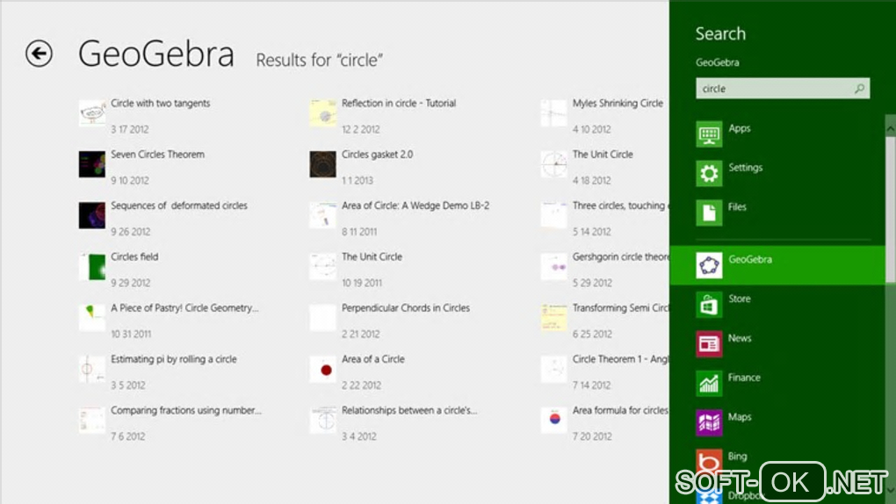This screenshot has width=896, height=504.
Task: Open the Store app icon
Action: tap(709, 305)
